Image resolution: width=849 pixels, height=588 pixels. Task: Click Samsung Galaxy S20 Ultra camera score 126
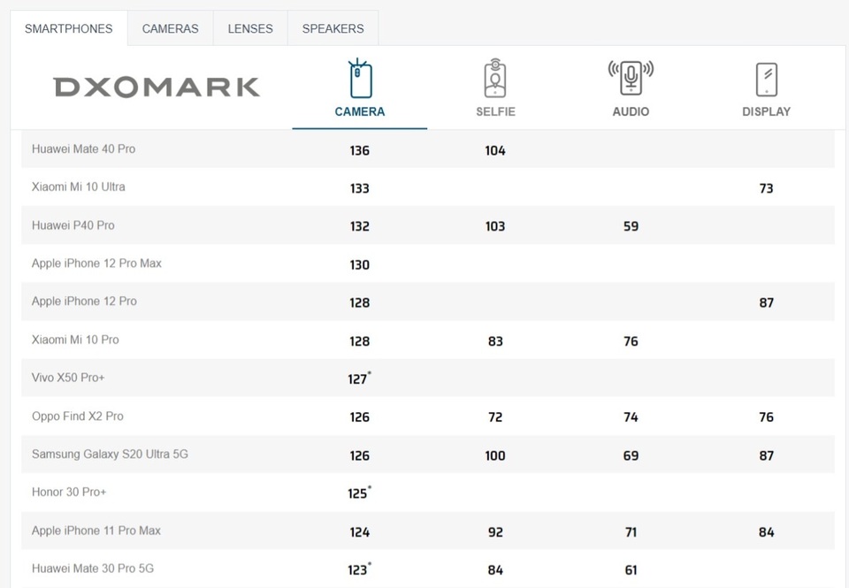[x=360, y=456]
